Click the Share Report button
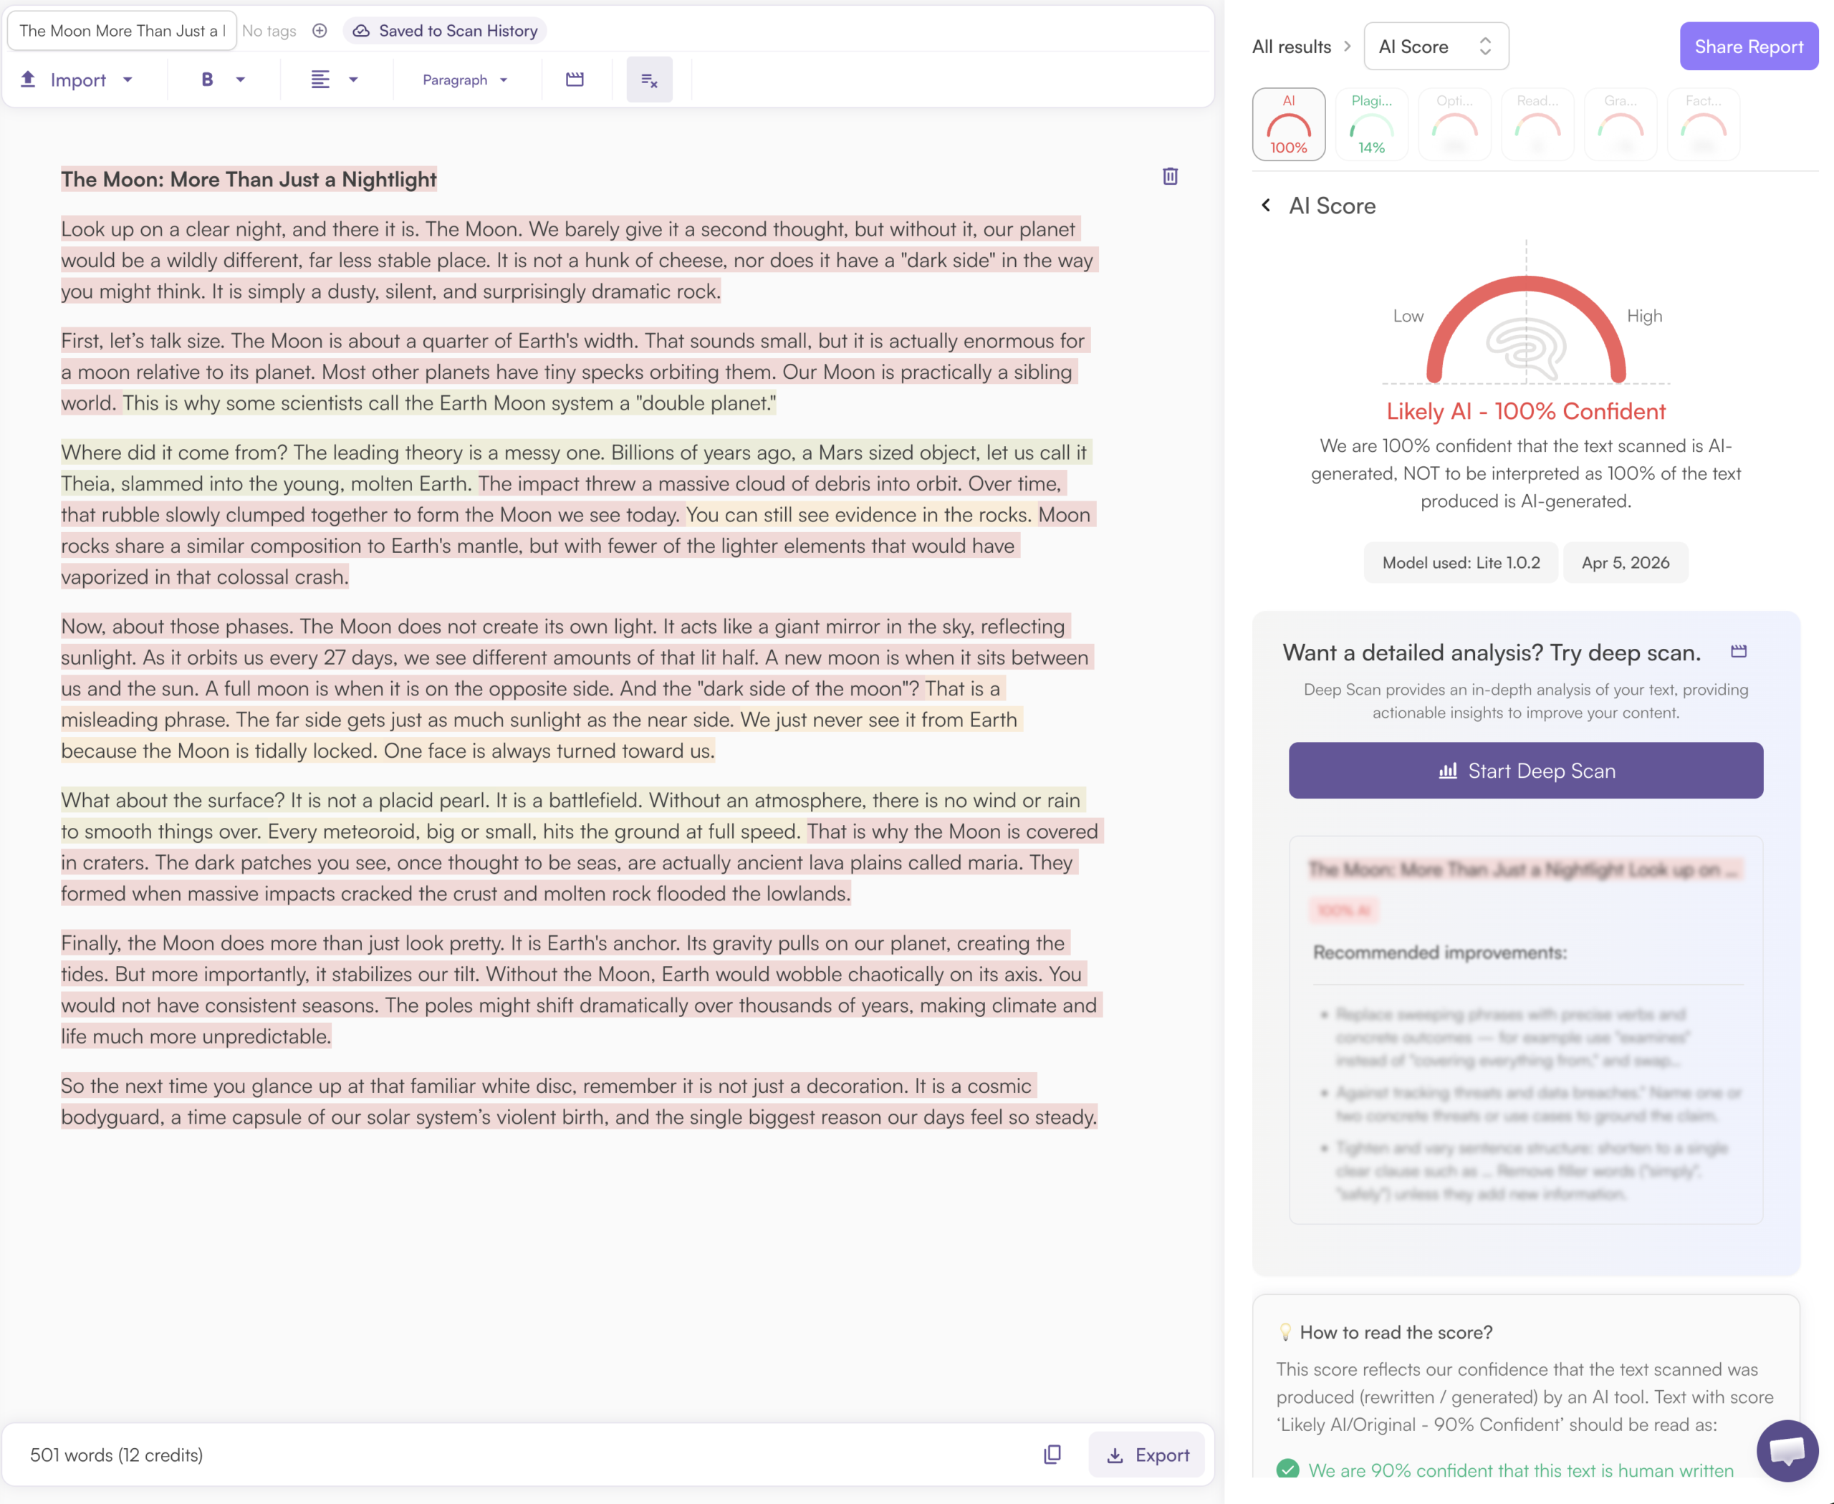This screenshot has width=1834, height=1504. 1748,47
